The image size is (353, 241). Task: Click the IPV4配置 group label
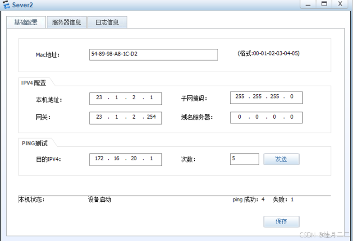pos(33,83)
